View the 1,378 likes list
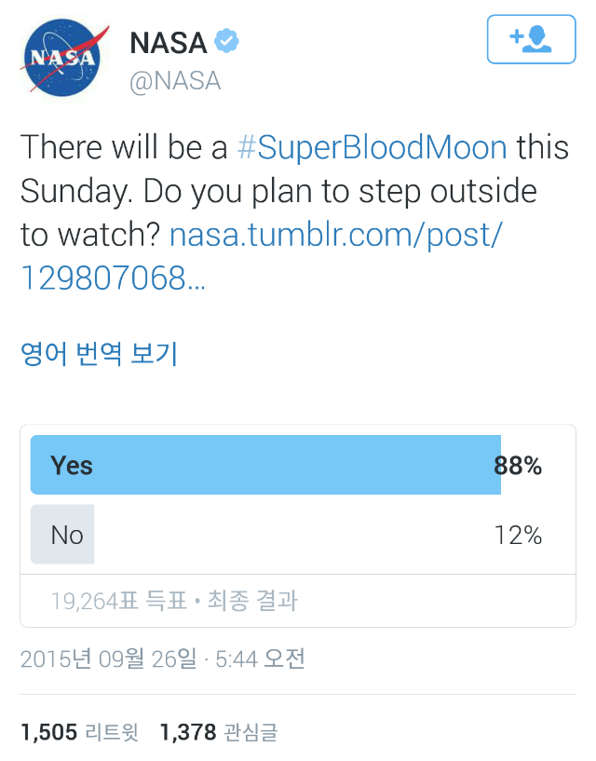This screenshot has height=761, width=596. coord(219,732)
